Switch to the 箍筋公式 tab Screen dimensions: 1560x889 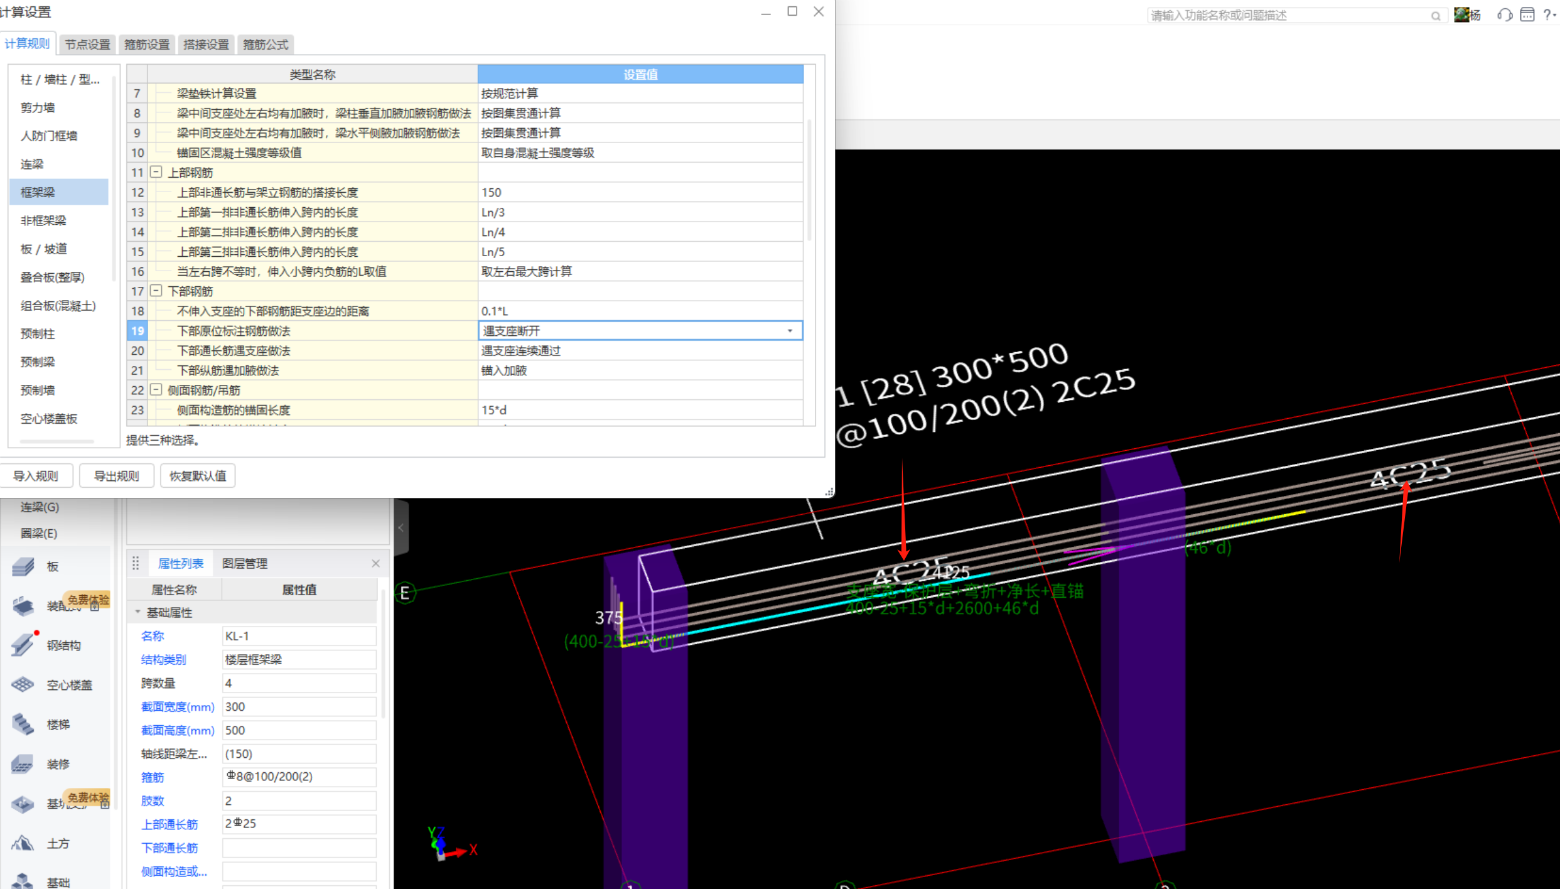tap(266, 45)
